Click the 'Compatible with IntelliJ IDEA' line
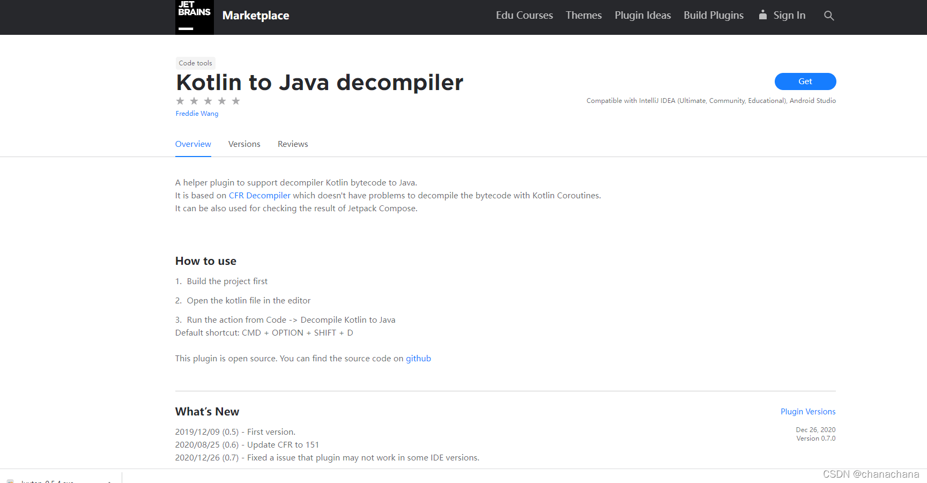This screenshot has width=927, height=483. (x=711, y=101)
